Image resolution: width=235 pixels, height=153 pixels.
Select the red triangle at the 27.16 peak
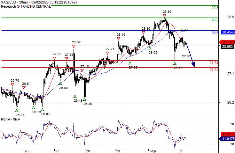(82, 70)
